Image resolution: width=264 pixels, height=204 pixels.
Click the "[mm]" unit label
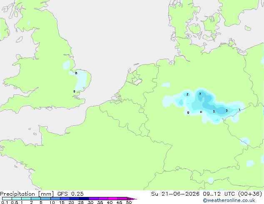coord(46,194)
